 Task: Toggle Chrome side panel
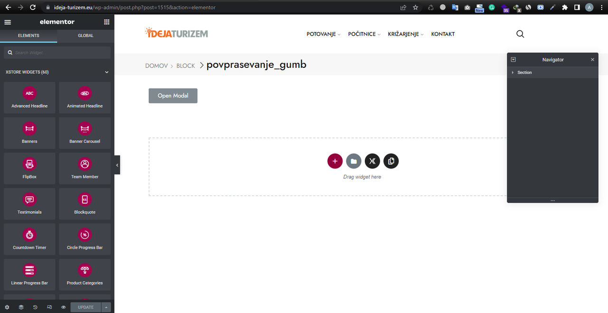[577, 8]
